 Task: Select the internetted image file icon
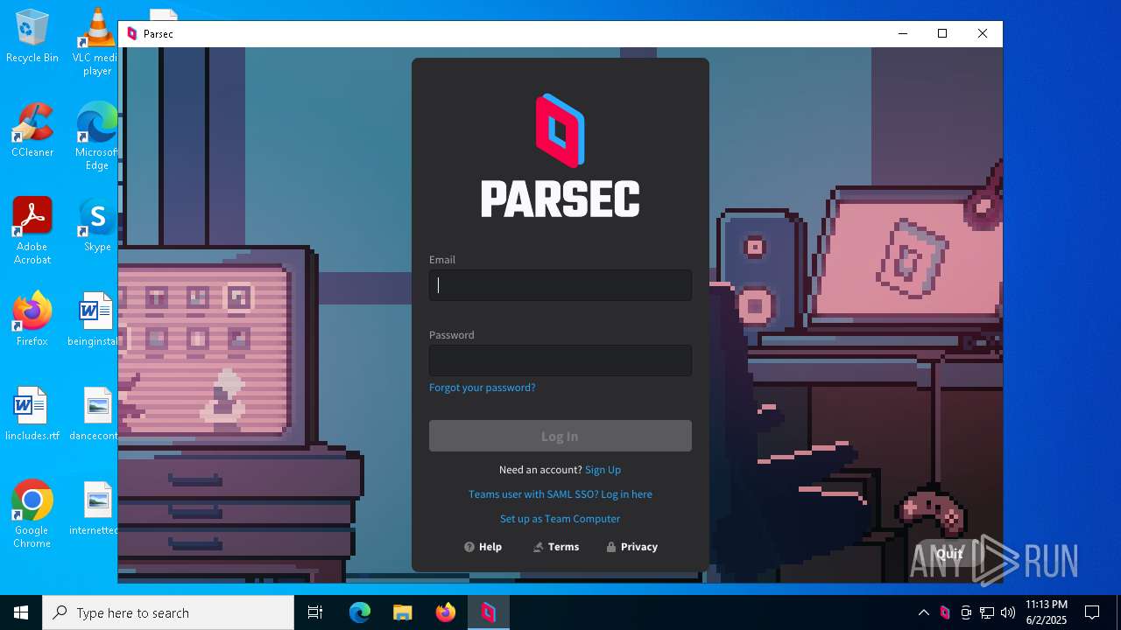[95, 508]
